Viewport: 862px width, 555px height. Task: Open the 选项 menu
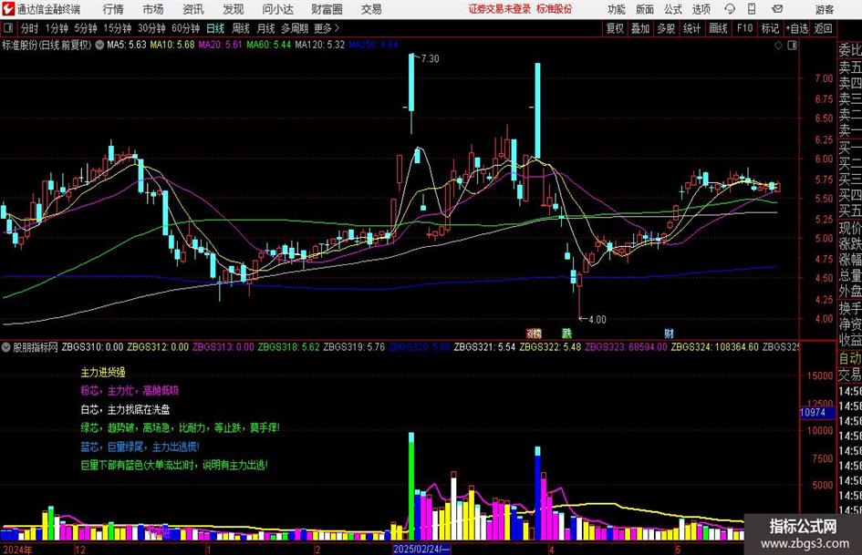tap(701, 9)
